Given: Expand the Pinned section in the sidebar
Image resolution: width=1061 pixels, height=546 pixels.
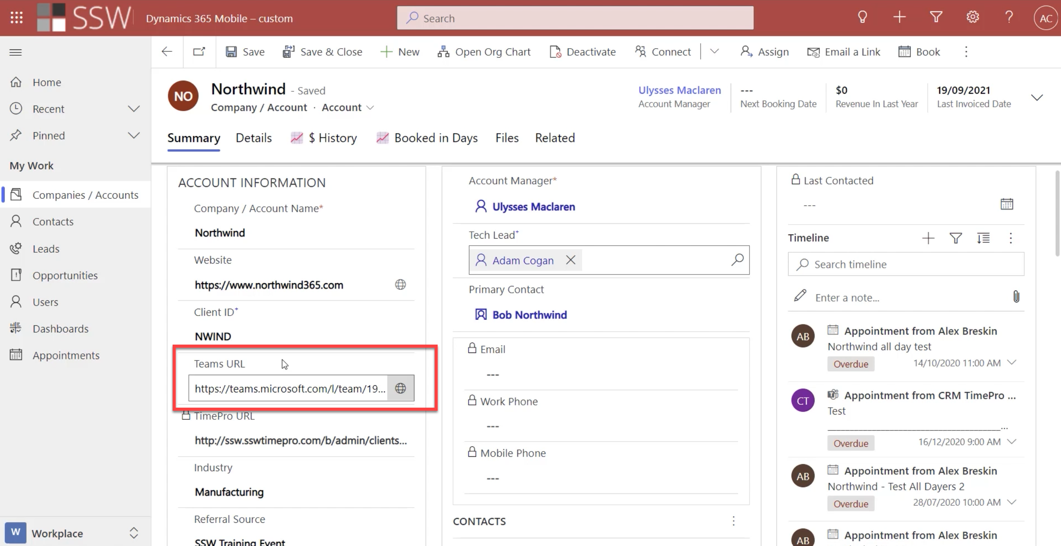Looking at the screenshot, I should pos(134,135).
